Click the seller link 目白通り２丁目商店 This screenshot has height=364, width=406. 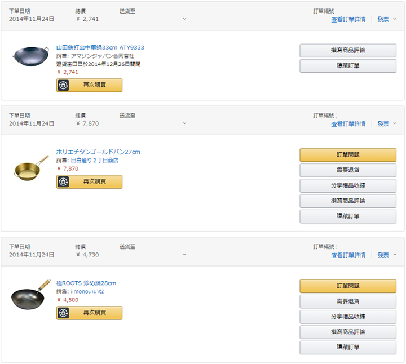[x=94, y=160]
